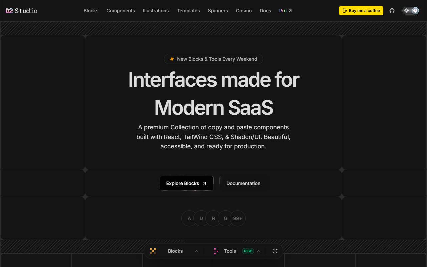This screenshot has width=427, height=267.
Task: Select the avatar labeled G
Action: point(226,218)
